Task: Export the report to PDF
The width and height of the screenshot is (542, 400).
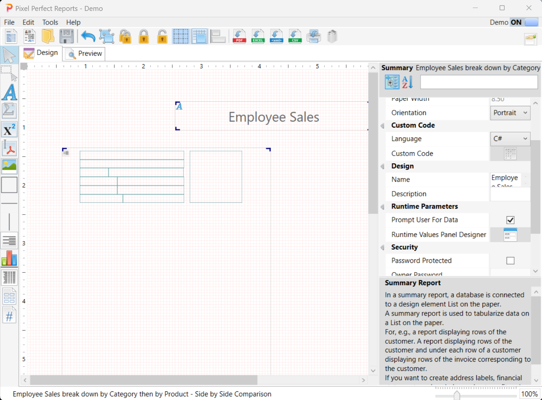Action: pyautogui.click(x=239, y=36)
